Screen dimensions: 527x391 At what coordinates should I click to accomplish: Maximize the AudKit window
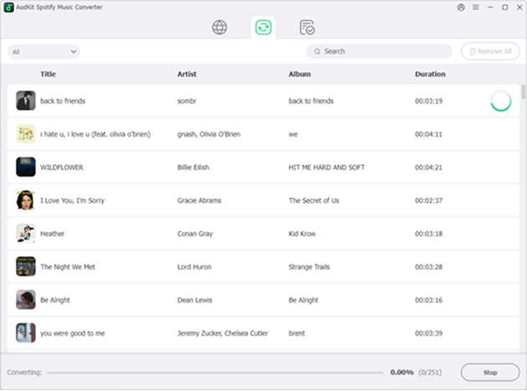504,7
